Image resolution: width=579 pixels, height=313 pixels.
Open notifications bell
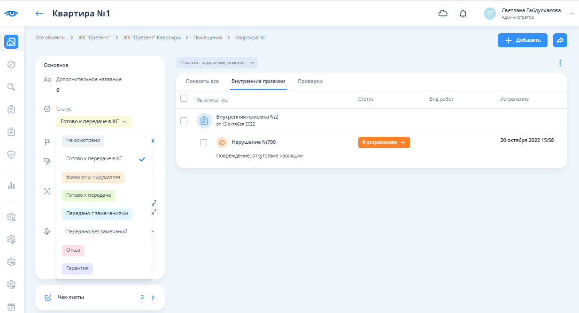(463, 14)
